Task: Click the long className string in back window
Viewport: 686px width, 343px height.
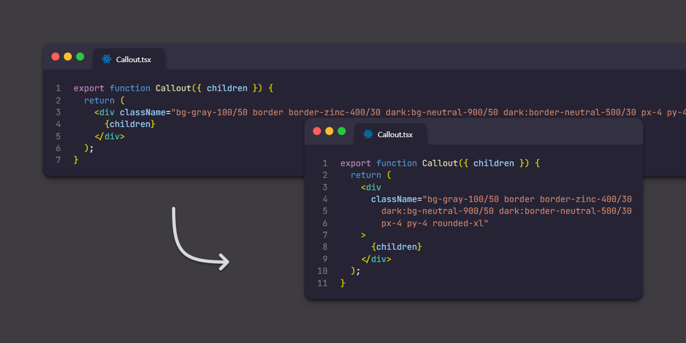Action: click(x=428, y=113)
